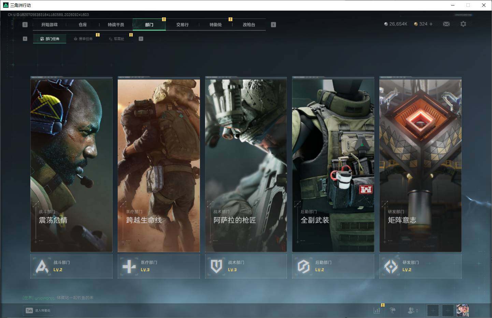Click the world chat message line
The height and width of the screenshot is (318, 492).
58,298
